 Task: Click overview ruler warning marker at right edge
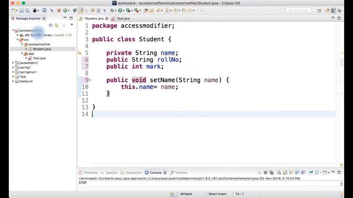341,53
